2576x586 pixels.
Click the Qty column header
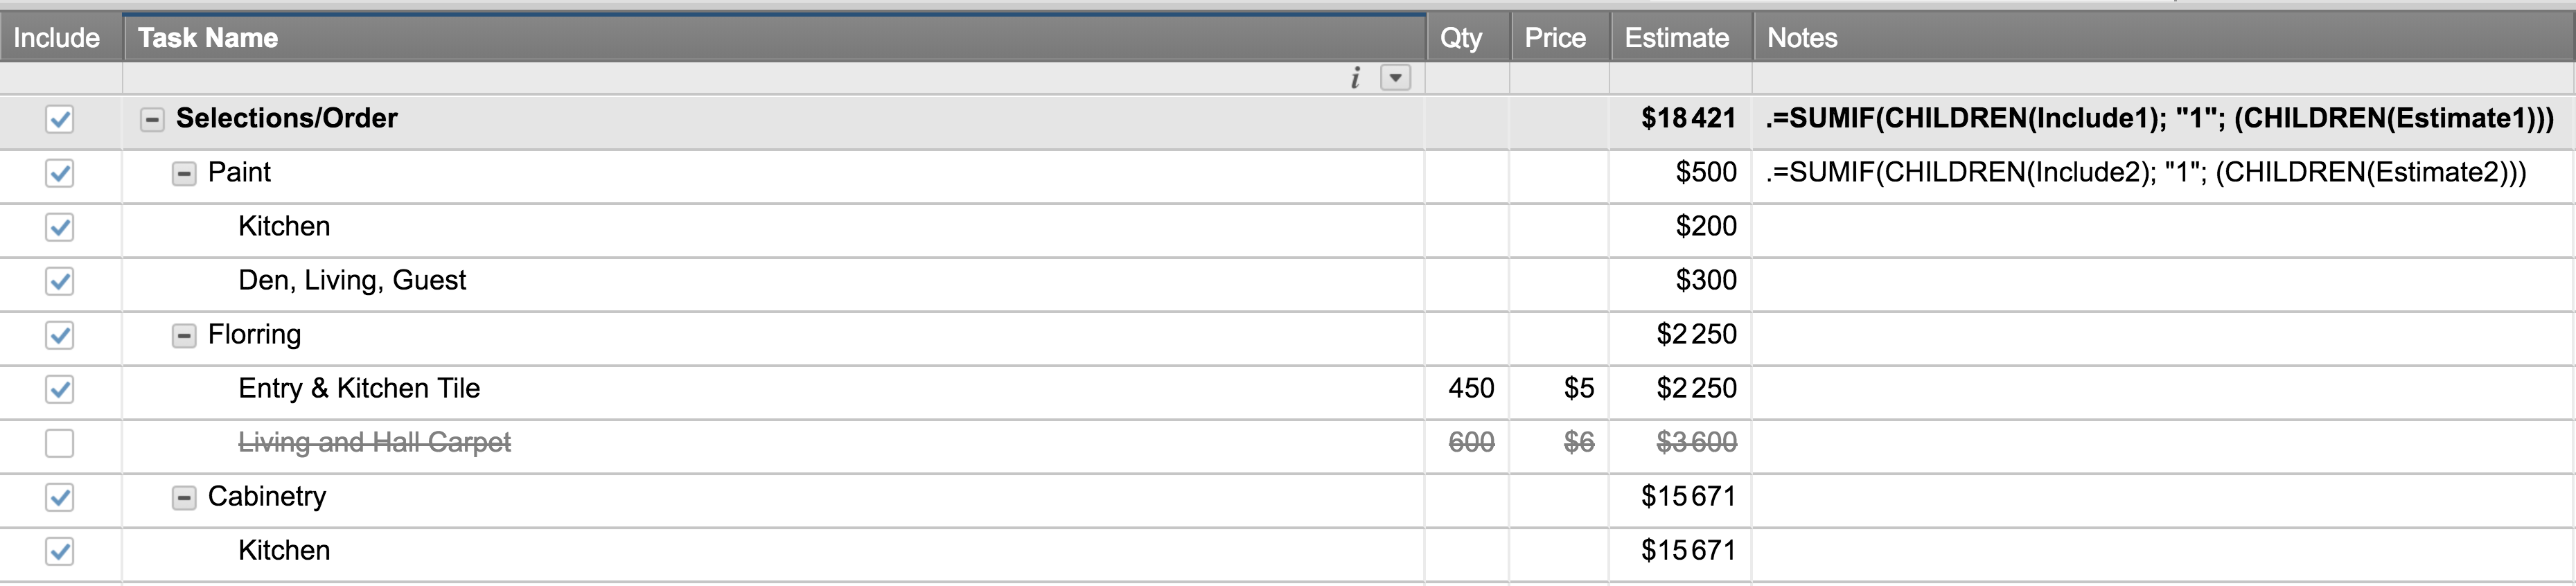pyautogui.click(x=1467, y=38)
